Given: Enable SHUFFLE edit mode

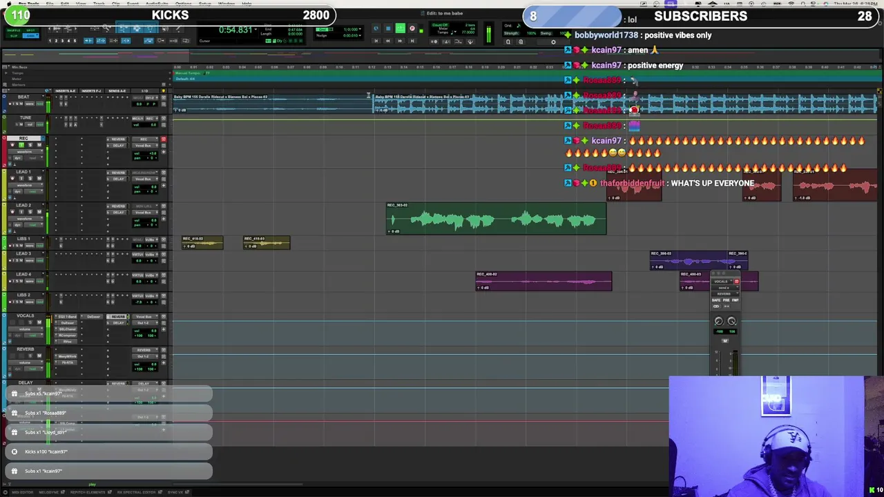Looking at the screenshot, I should pos(14,30).
